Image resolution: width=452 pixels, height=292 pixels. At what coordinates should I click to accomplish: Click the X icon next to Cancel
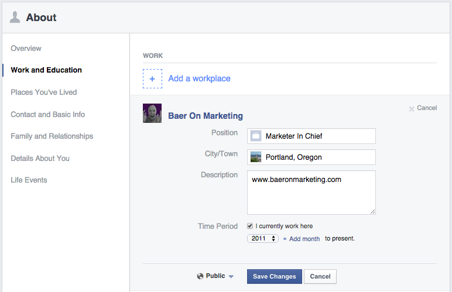click(412, 108)
